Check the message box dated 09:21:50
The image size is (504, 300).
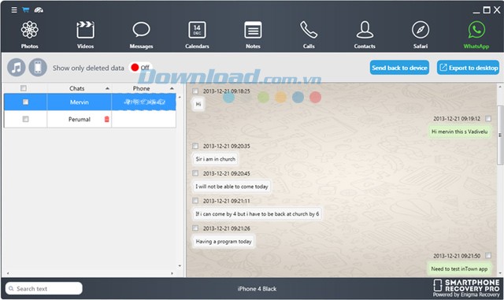click(488, 256)
